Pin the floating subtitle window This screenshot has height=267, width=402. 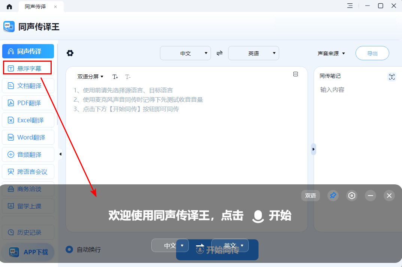click(x=333, y=196)
